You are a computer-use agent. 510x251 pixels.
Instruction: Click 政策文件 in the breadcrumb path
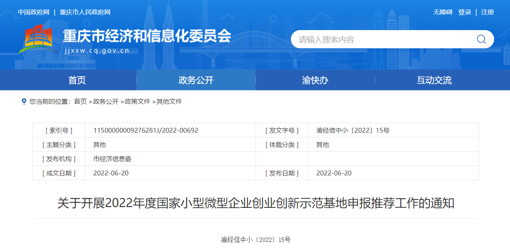(x=137, y=101)
